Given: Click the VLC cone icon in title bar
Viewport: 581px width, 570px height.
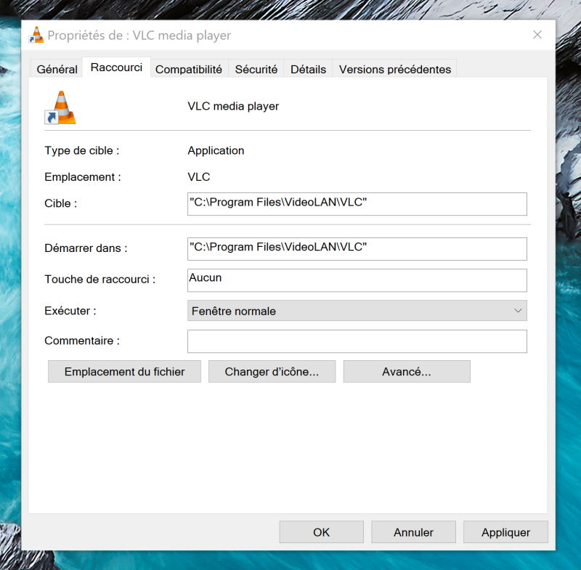Looking at the screenshot, I should (36, 35).
